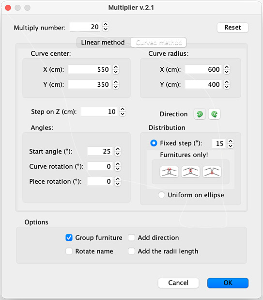Increase the Multiply number with the up arrow
263x300 pixels.
[x=106, y=25]
